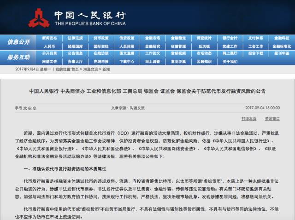This screenshot has width=295, height=220.
Task: Go to the 在线申报 page
Action: (x=101, y=62)
